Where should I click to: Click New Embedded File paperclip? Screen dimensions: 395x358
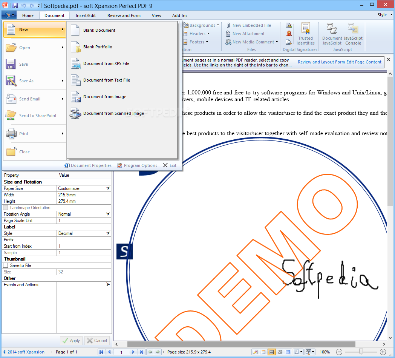coord(249,26)
